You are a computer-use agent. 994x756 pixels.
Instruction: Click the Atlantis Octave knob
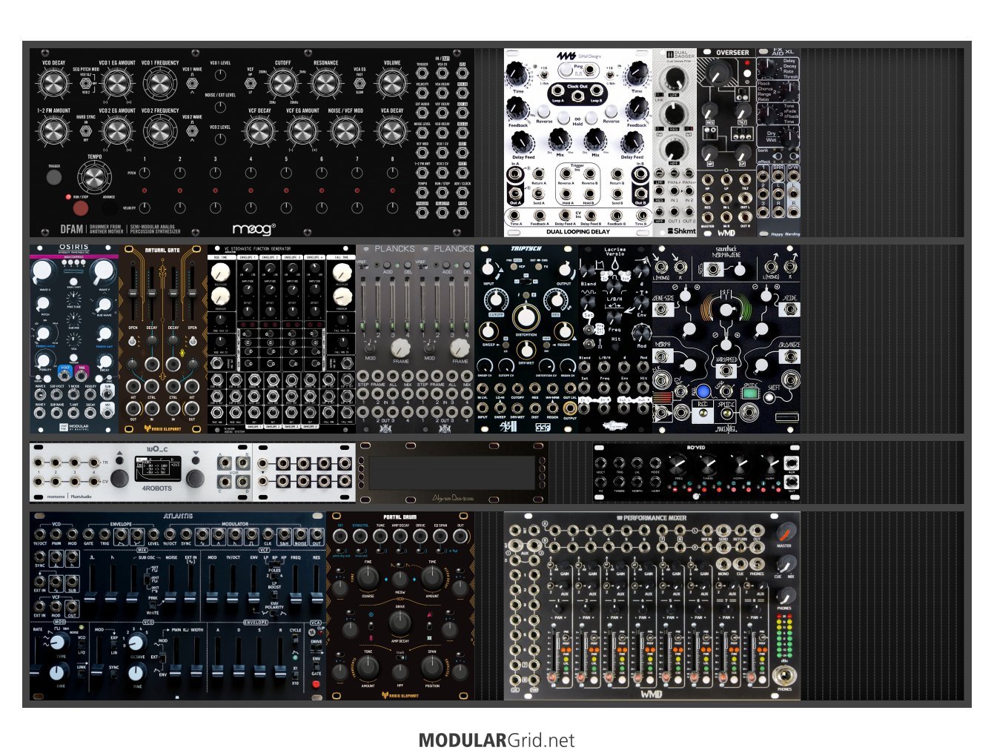pos(136,642)
